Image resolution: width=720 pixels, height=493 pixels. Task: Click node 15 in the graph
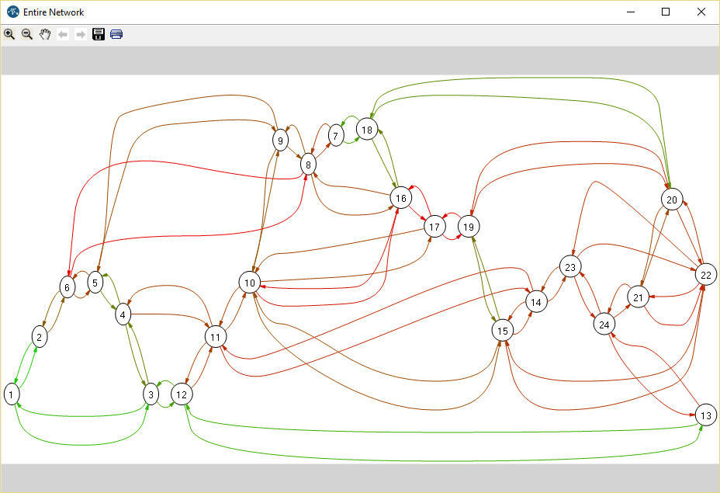[503, 331]
